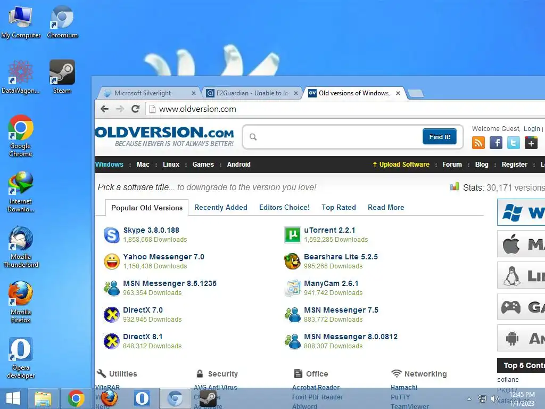545x409 pixels.
Task: Click the Register link
Action: click(x=514, y=165)
